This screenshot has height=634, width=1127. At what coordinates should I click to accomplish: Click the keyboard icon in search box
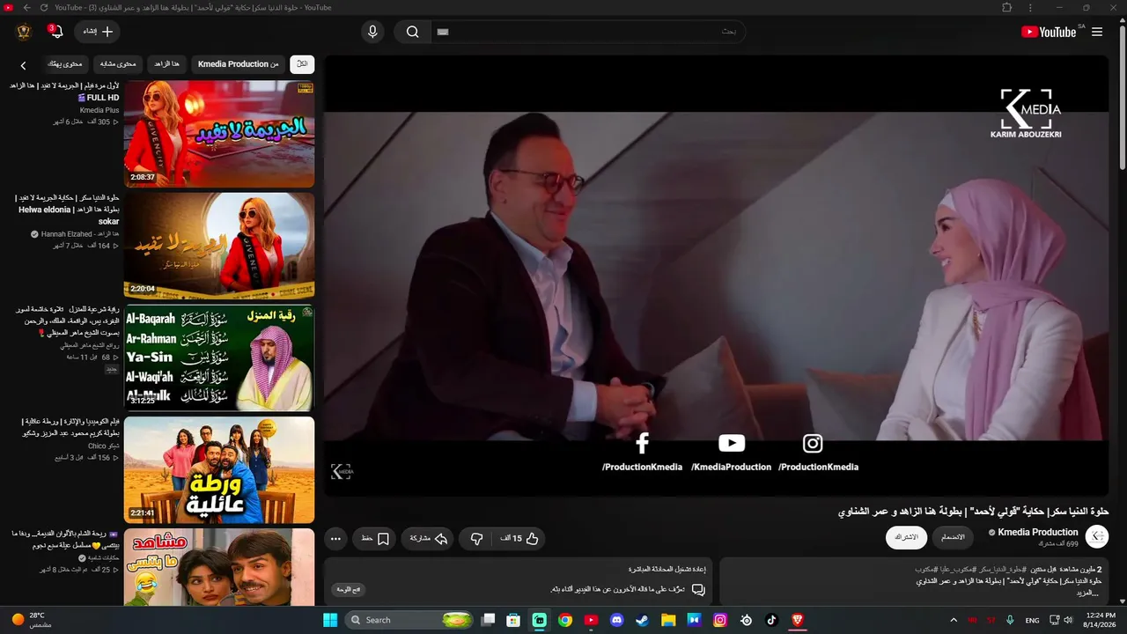click(x=443, y=32)
